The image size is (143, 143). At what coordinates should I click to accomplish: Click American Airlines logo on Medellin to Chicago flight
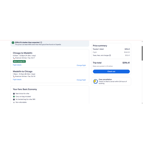14,76
